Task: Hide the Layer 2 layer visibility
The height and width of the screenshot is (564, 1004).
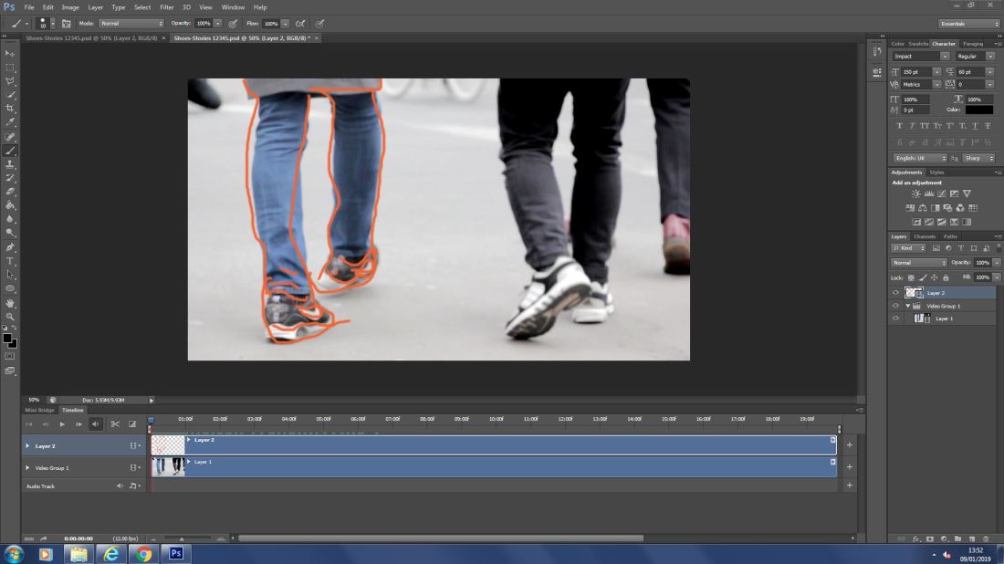Action: pyautogui.click(x=895, y=292)
